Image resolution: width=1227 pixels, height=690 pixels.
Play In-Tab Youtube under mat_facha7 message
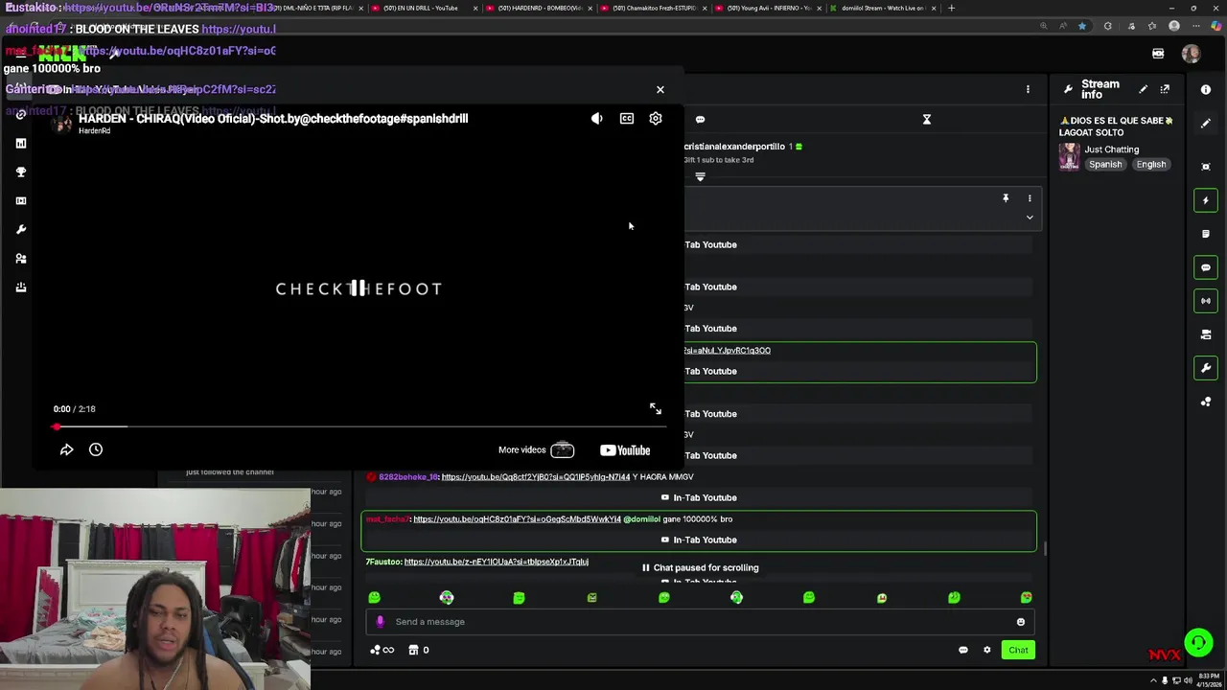pyautogui.click(x=699, y=540)
